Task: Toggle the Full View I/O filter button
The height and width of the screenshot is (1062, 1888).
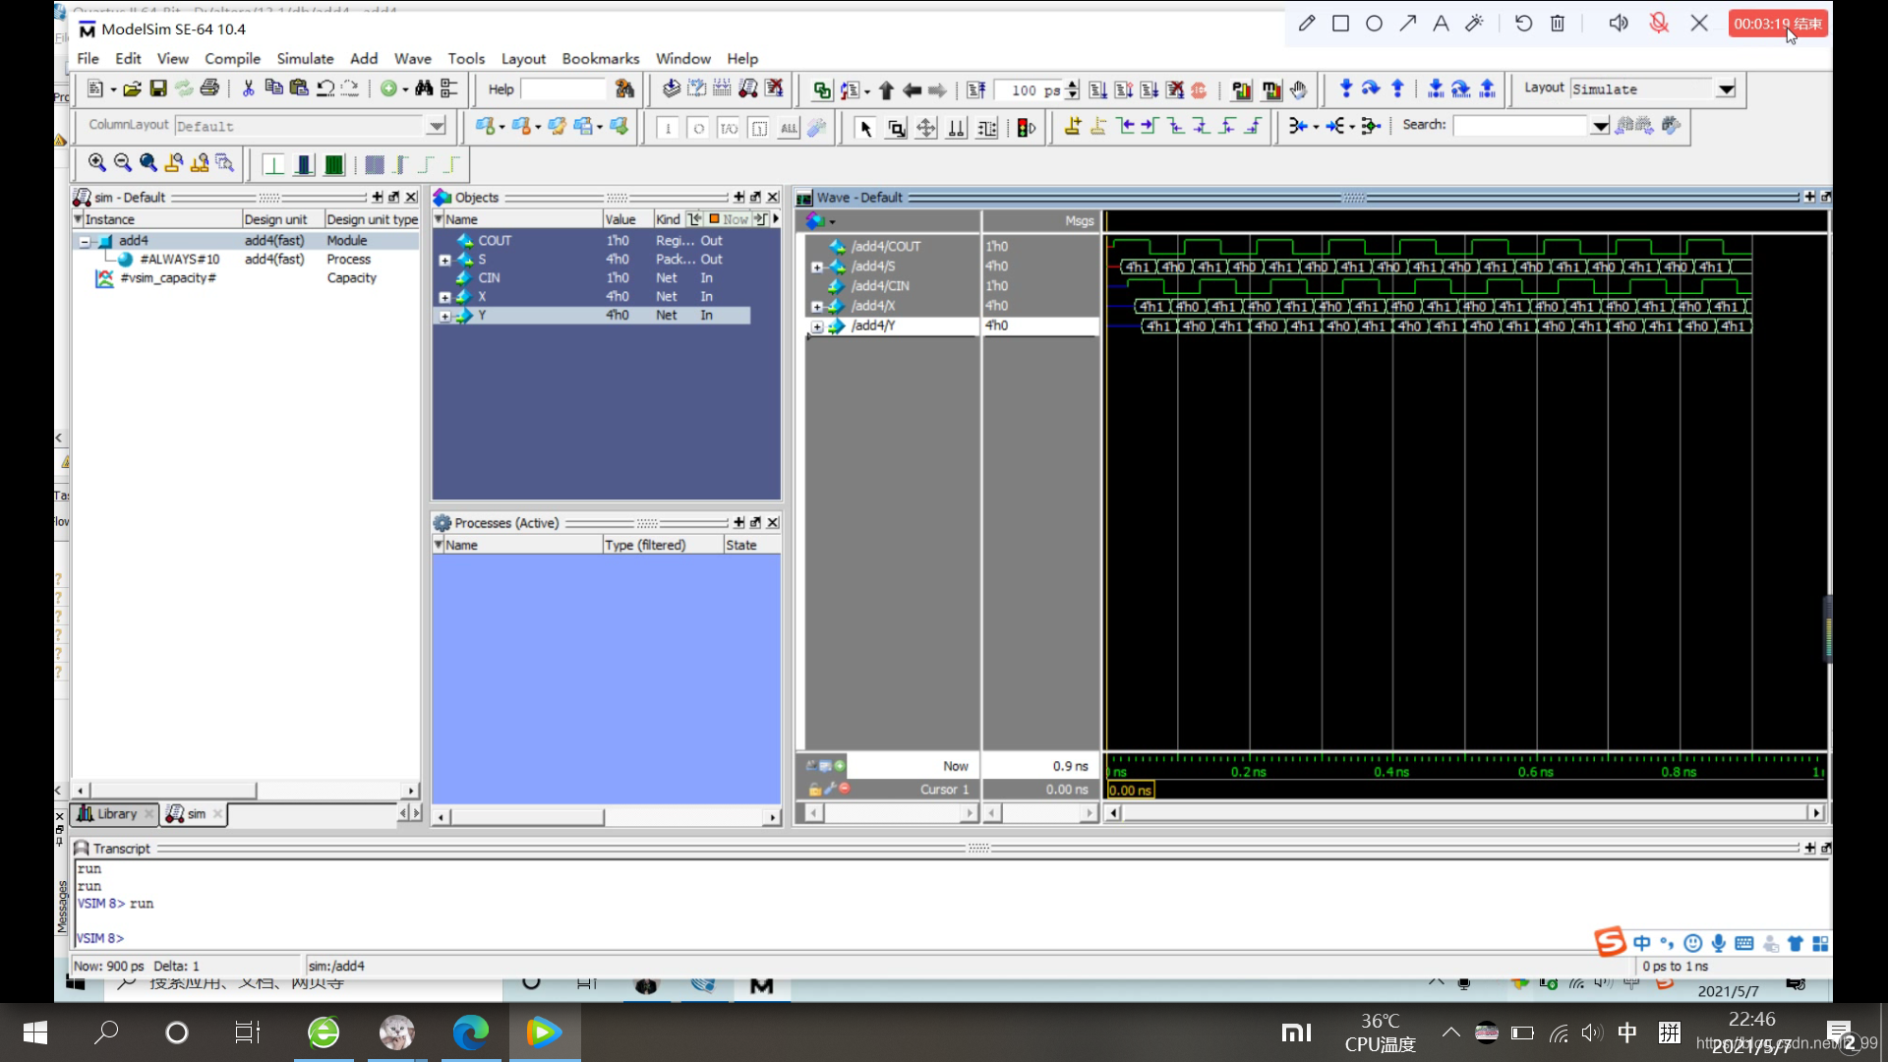Action: (729, 127)
